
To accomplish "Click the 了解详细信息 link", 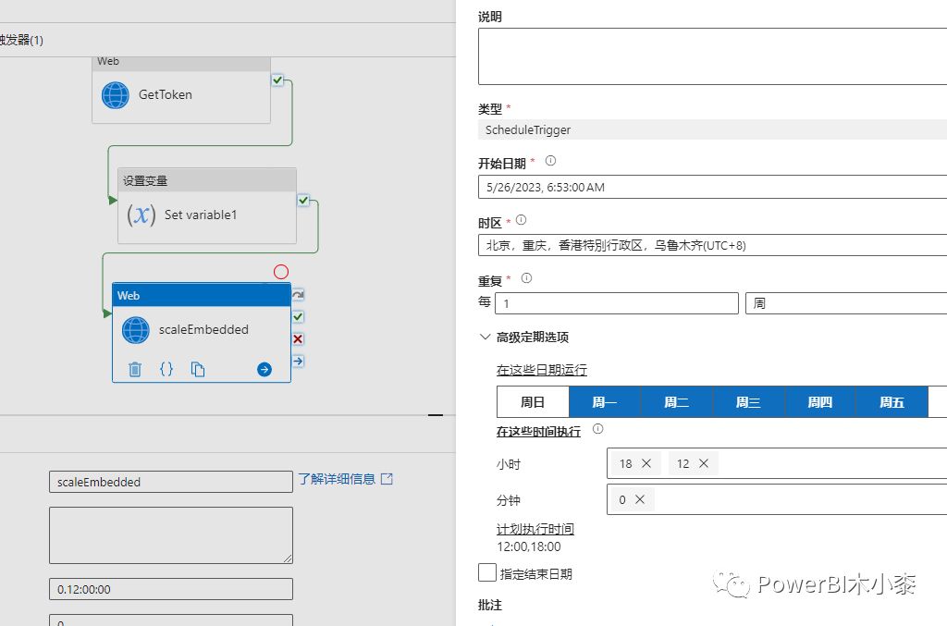I will coord(337,479).
